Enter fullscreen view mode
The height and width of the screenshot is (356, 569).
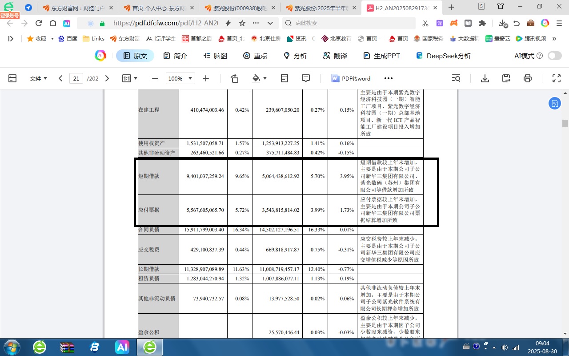[556, 78]
